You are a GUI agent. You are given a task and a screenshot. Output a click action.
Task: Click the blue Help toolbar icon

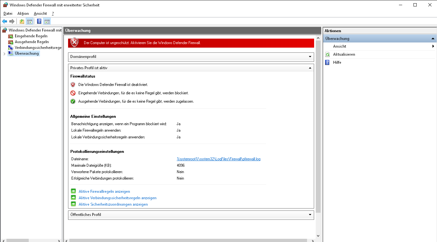(39, 22)
